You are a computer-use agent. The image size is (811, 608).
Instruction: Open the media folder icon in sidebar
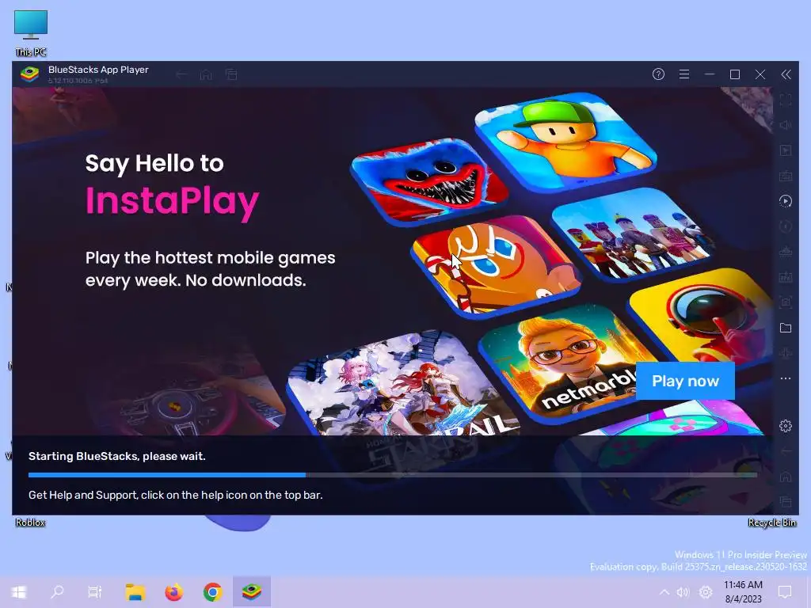point(785,328)
